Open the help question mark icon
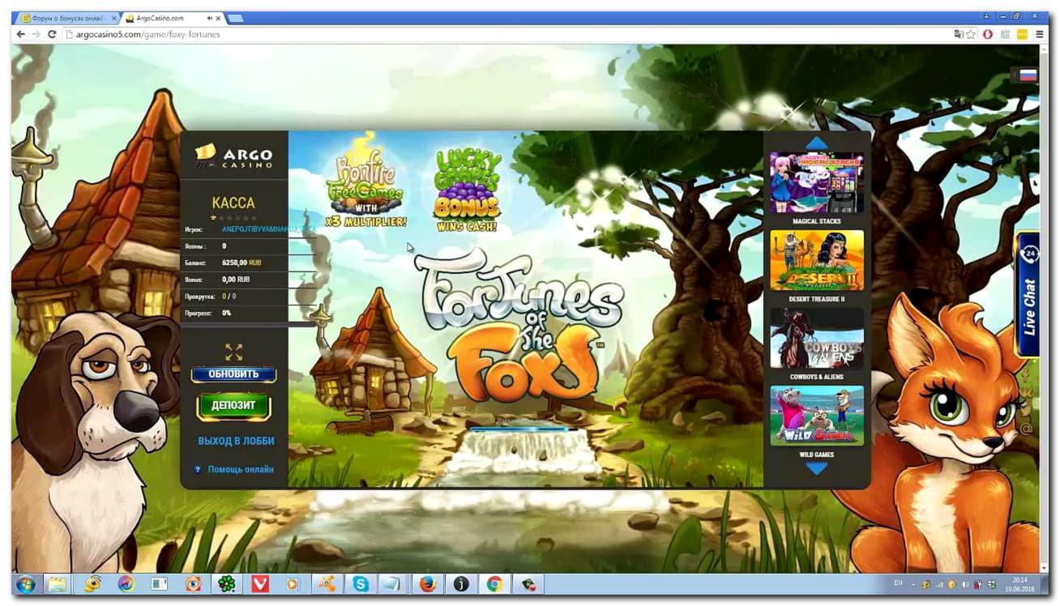The height and width of the screenshot is (606, 1060). 197,469
